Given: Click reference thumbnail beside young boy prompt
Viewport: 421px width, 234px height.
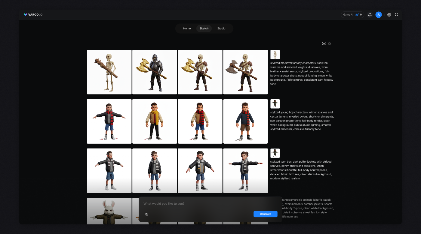Looking at the screenshot, I should 275,104.
